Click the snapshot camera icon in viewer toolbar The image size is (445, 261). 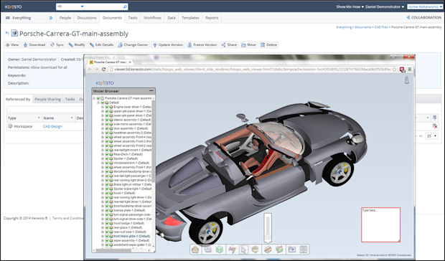pos(291,250)
